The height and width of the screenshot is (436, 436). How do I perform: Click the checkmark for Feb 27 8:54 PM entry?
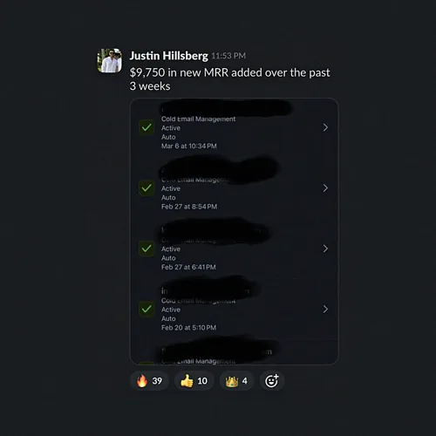pos(146,188)
